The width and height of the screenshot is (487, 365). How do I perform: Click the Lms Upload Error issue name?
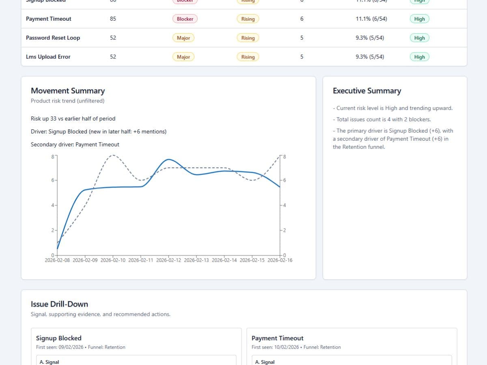(x=48, y=57)
